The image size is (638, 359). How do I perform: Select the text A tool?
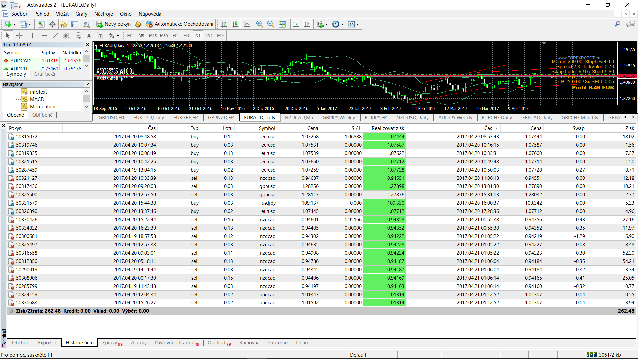(x=89, y=35)
